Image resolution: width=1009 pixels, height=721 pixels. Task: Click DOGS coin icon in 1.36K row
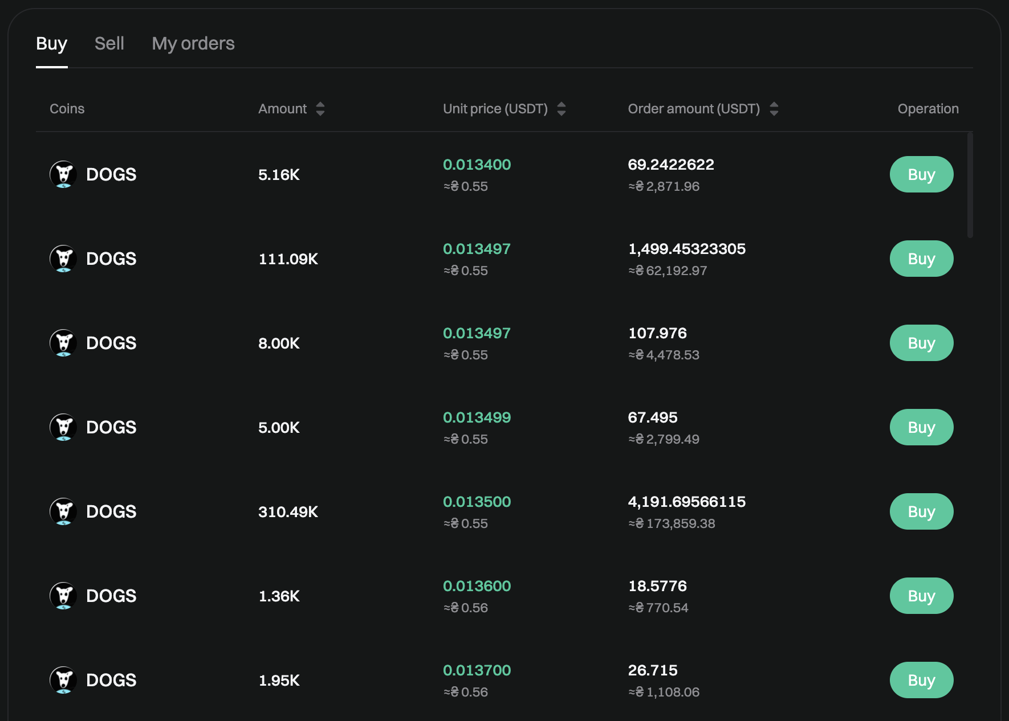click(x=64, y=596)
